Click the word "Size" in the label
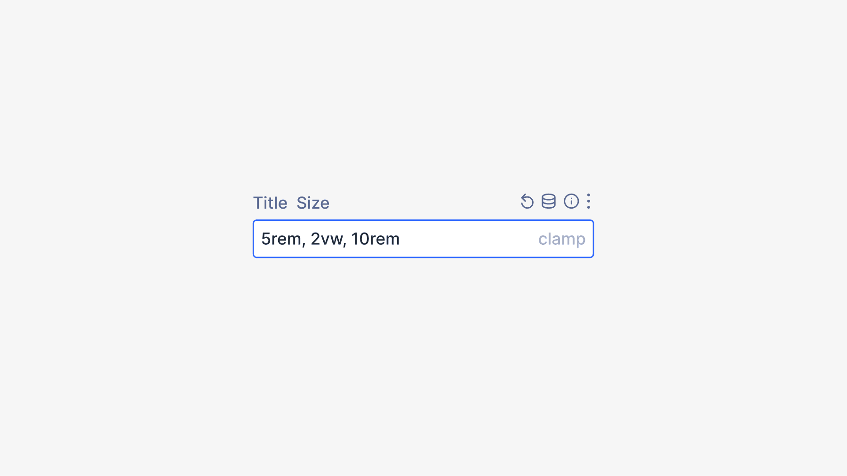This screenshot has width=847, height=476. (313, 203)
